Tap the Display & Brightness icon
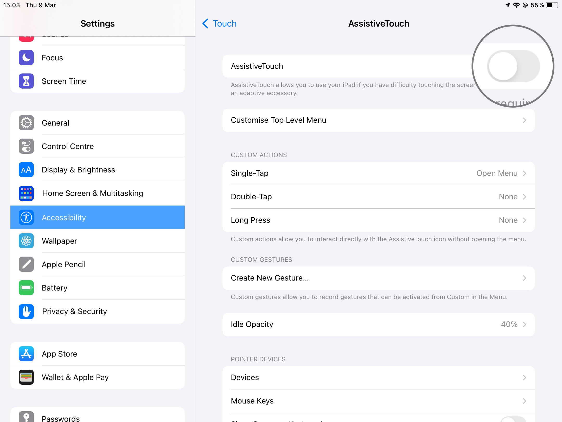 pyautogui.click(x=26, y=169)
